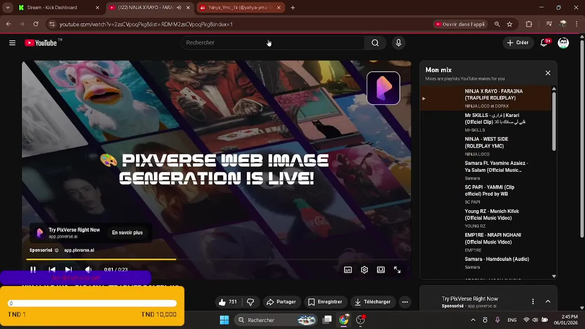
Task: Click the Créer button
Action: pos(518,42)
